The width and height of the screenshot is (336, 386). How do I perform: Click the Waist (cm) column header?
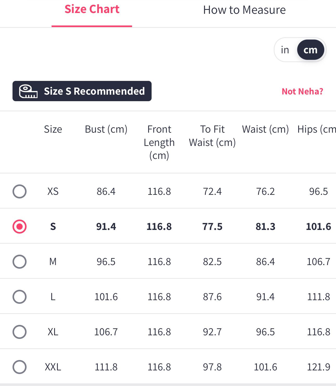point(265,129)
